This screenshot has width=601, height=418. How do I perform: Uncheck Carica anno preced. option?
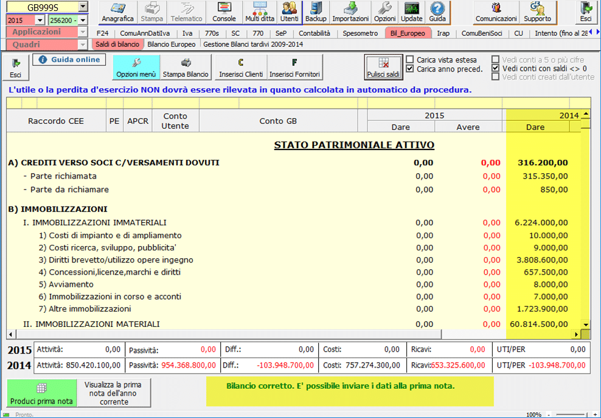click(410, 69)
